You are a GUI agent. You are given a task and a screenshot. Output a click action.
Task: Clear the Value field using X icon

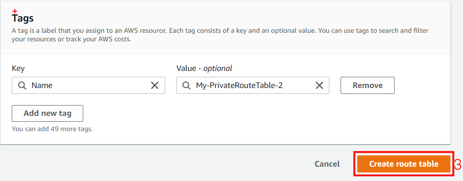[319, 85]
